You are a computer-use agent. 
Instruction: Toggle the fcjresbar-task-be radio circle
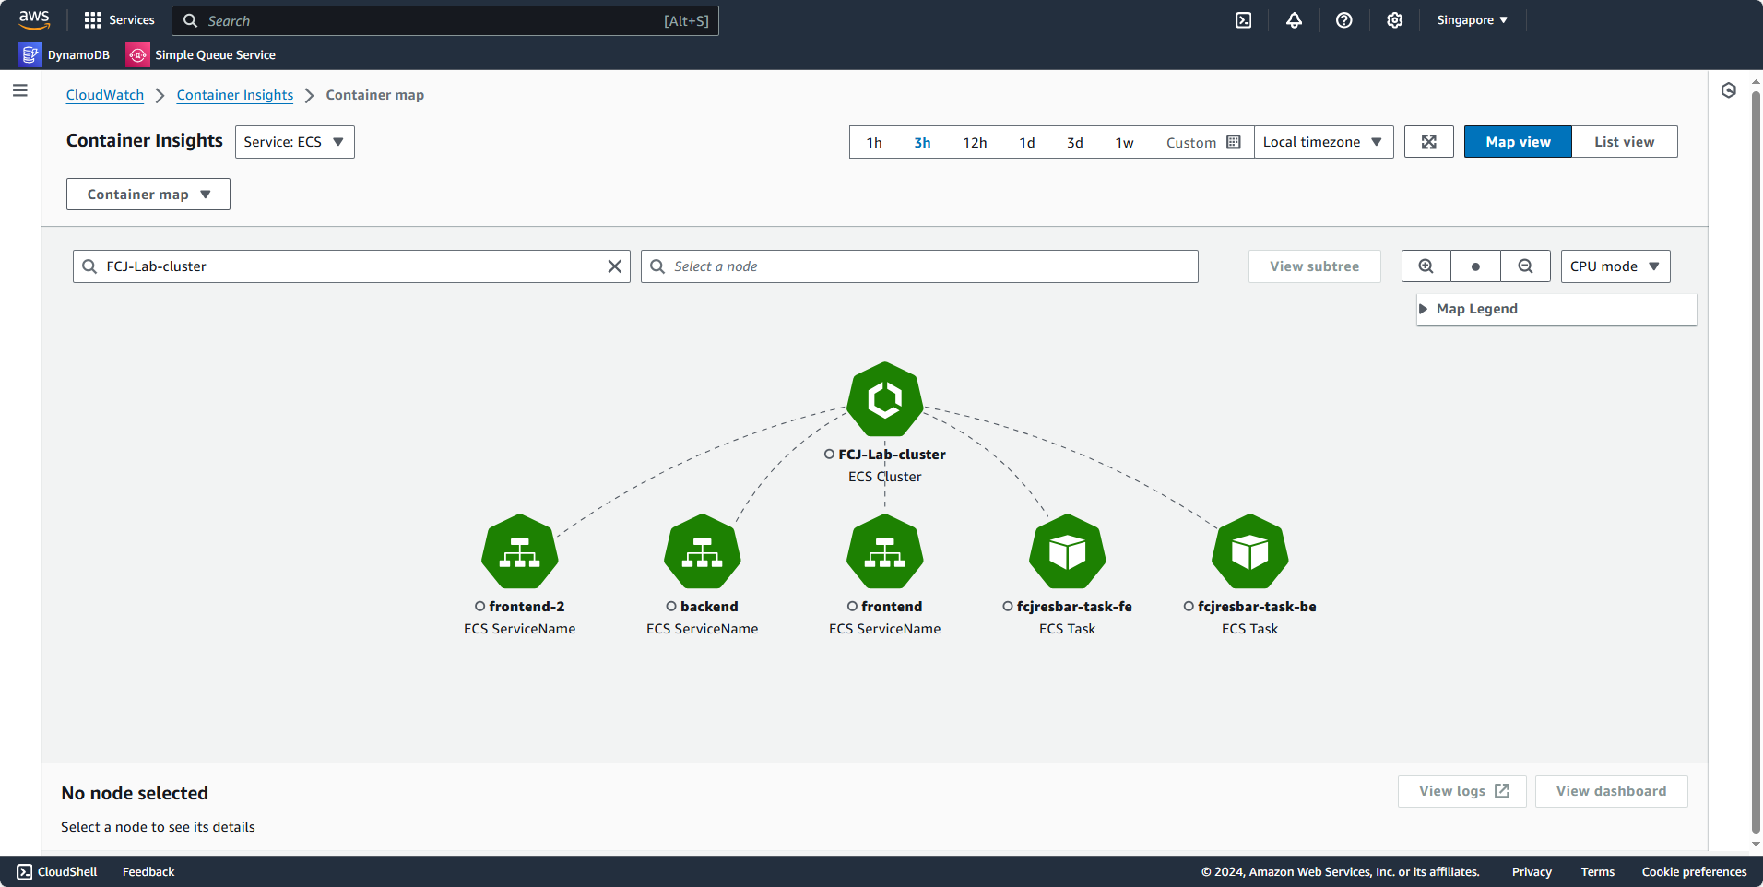(1189, 607)
